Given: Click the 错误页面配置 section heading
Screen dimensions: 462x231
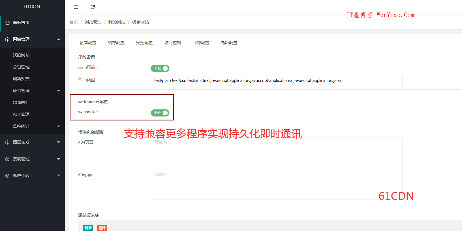Looking at the screenshot, I should [x=91, y=132].
